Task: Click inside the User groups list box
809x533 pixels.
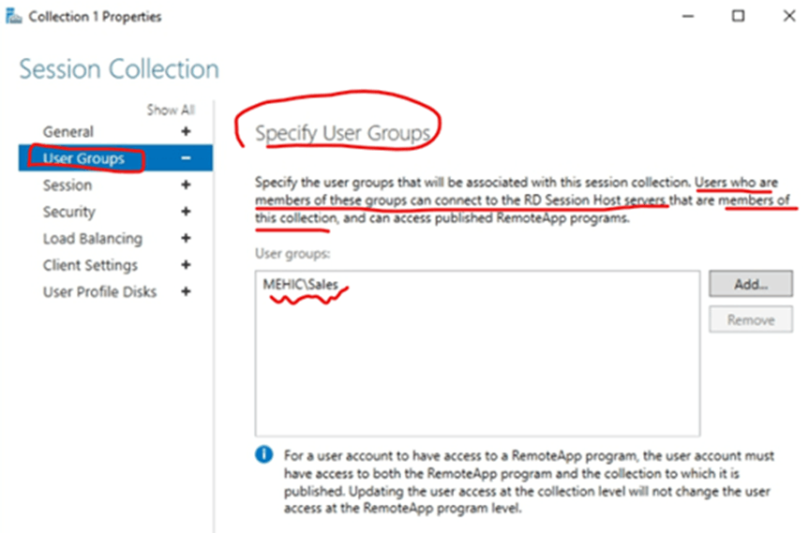Action: click(x=477, y=353)
